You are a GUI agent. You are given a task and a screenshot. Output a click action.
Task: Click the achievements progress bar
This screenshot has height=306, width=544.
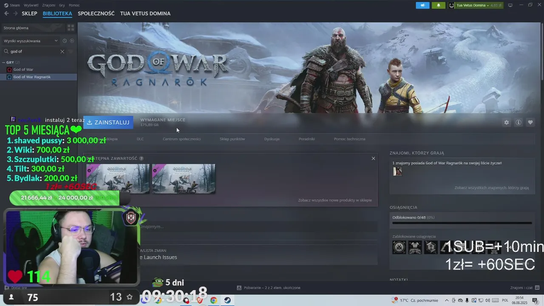click(462, 223)
